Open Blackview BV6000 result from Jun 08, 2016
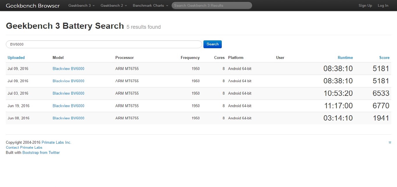Screen dimensions: 397x187 click(68, 118)
